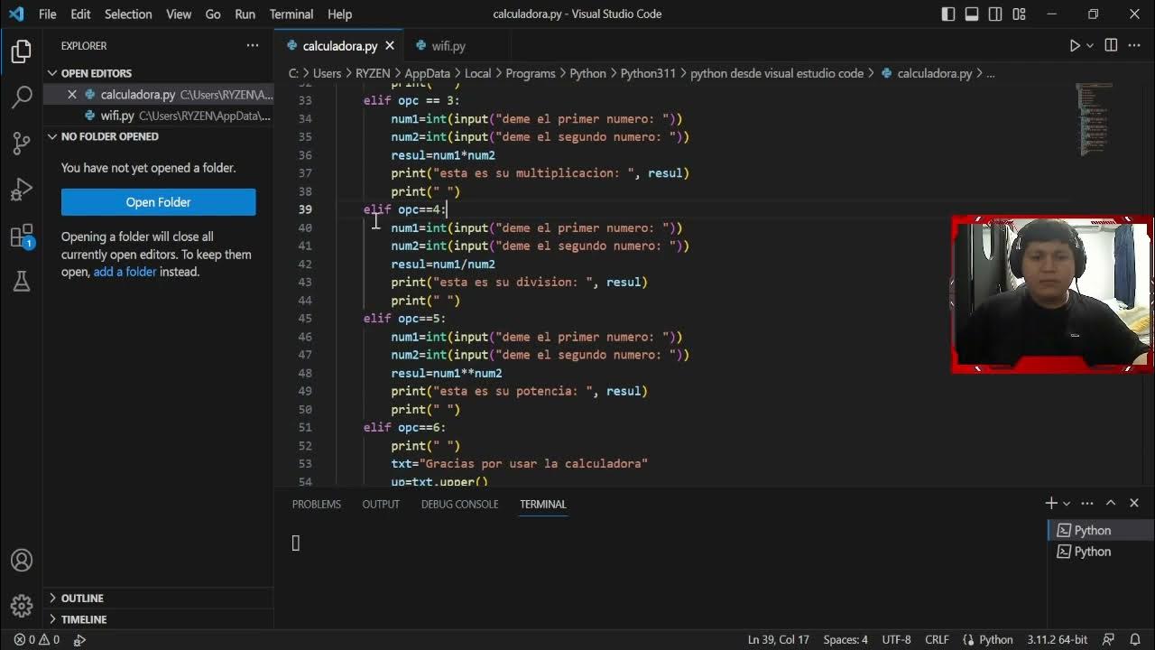Open the Accounts menu icon
Image resolution: width=1155 pixels, height=650 pixels.
(22, 561)
